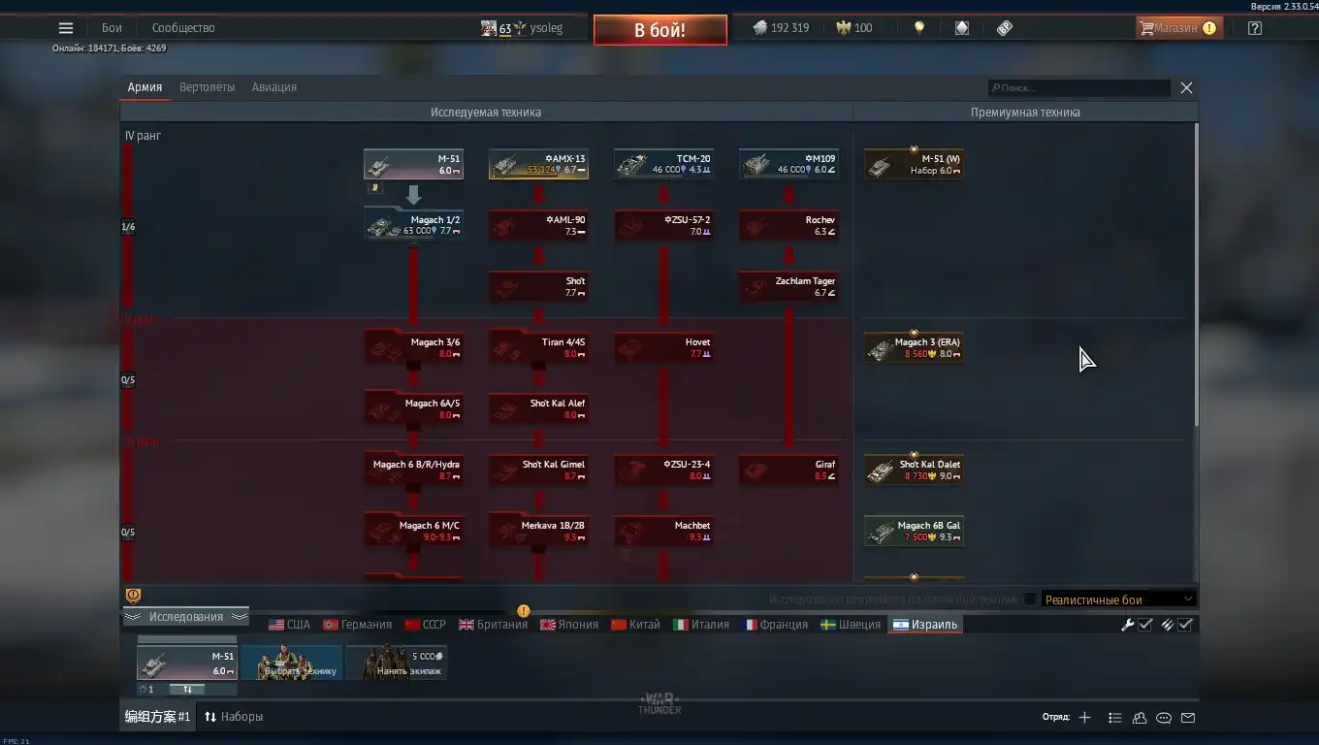This screenshot has width=1319, height=745.
Task: Select premium Sho't Kal Dalet card
Action: click(x=915, y=470)
